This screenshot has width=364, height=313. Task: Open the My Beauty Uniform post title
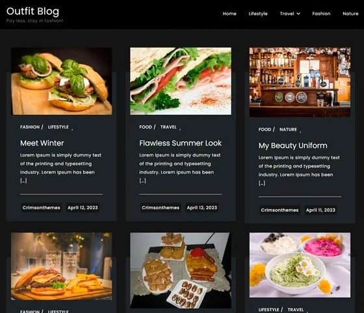(x=292, y=145)
